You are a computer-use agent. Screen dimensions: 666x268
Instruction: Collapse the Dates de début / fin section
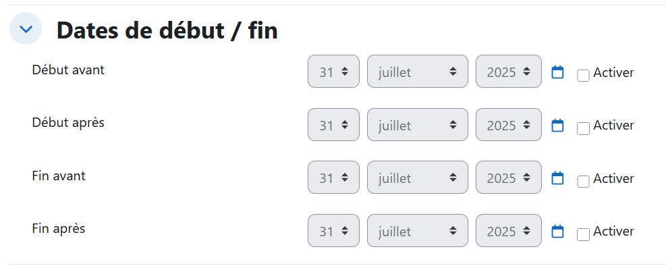coord(26,29)
